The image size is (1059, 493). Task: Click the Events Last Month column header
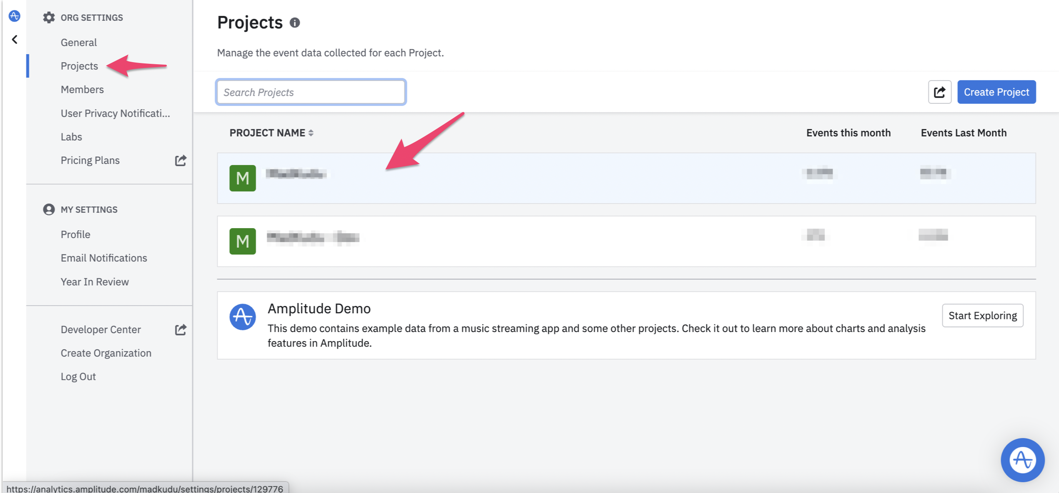tap(964, 133)
